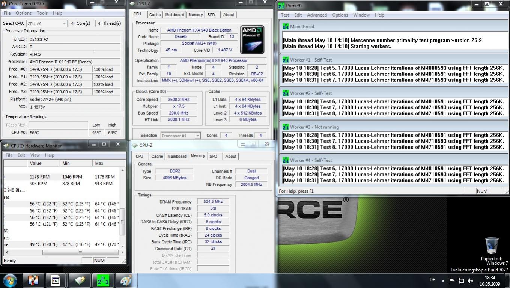Click Hardware Monitor scroll up arrow

(122, 170)
